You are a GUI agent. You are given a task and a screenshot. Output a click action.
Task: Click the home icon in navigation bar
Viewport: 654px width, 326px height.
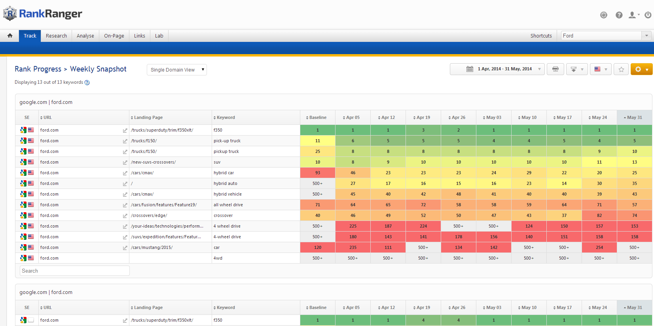[10, 36]
